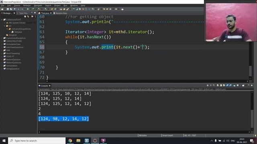Open the Source menu
Viewport: 257px width, 144px height.
pos(17,5)
